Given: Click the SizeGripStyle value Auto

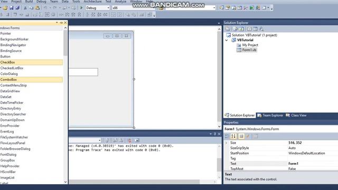Looking at the screenshot, I should tap(292, 148).
